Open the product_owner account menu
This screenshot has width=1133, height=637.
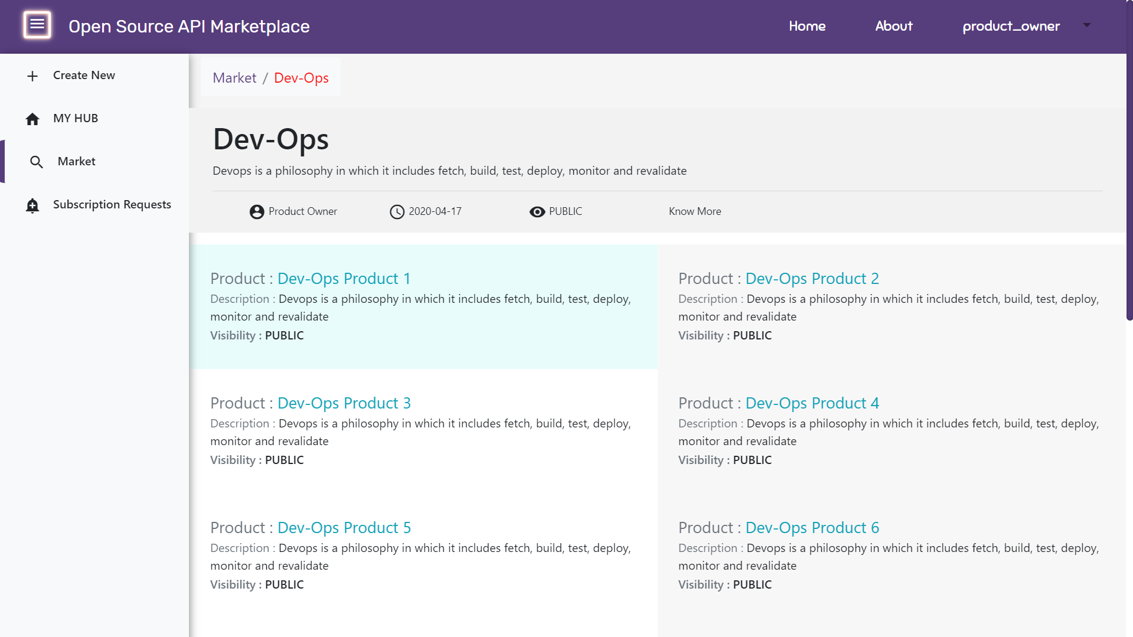(1011, 26)
